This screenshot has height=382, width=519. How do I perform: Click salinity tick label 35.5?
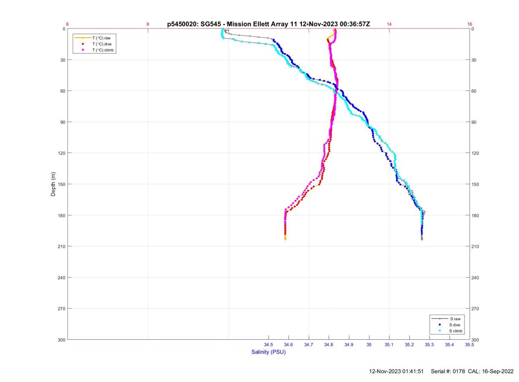click(x=469, y=344)
